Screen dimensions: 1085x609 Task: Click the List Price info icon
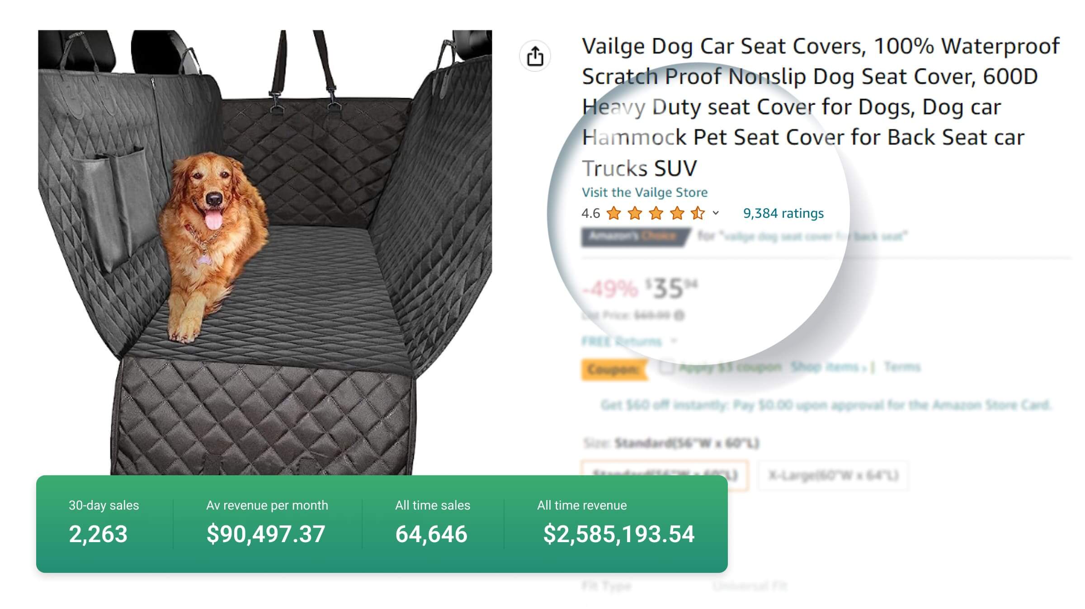click(x=679, y=315)
